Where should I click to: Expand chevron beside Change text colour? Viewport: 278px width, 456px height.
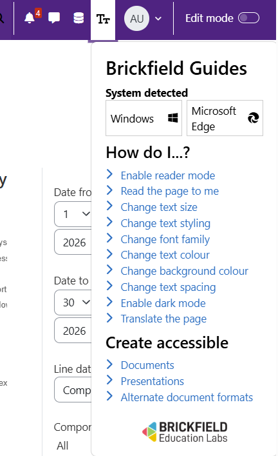point(109,254)
